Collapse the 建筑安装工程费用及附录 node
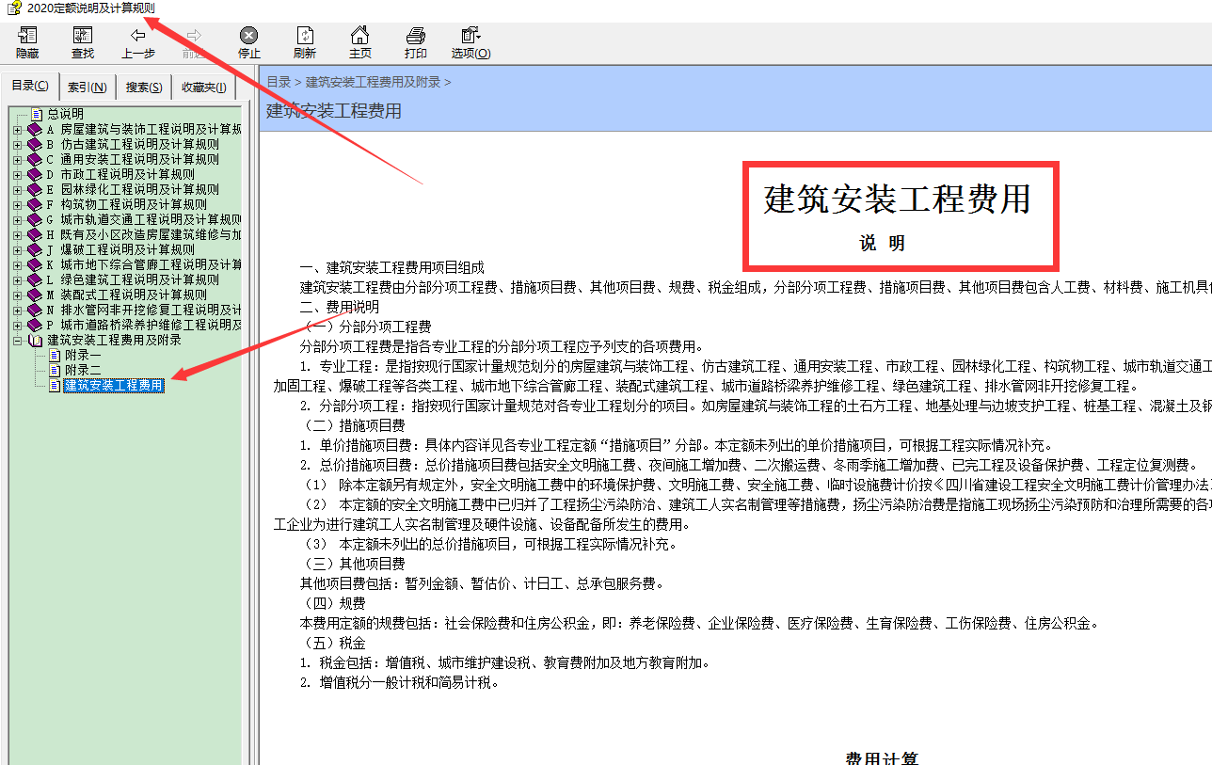 [16, 341]
